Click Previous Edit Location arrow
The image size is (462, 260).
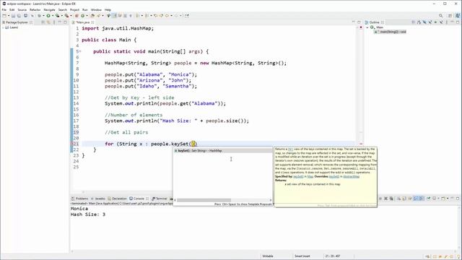[155, 16]
